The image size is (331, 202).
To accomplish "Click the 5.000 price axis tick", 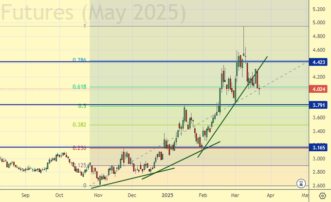I will coord(320,22).
